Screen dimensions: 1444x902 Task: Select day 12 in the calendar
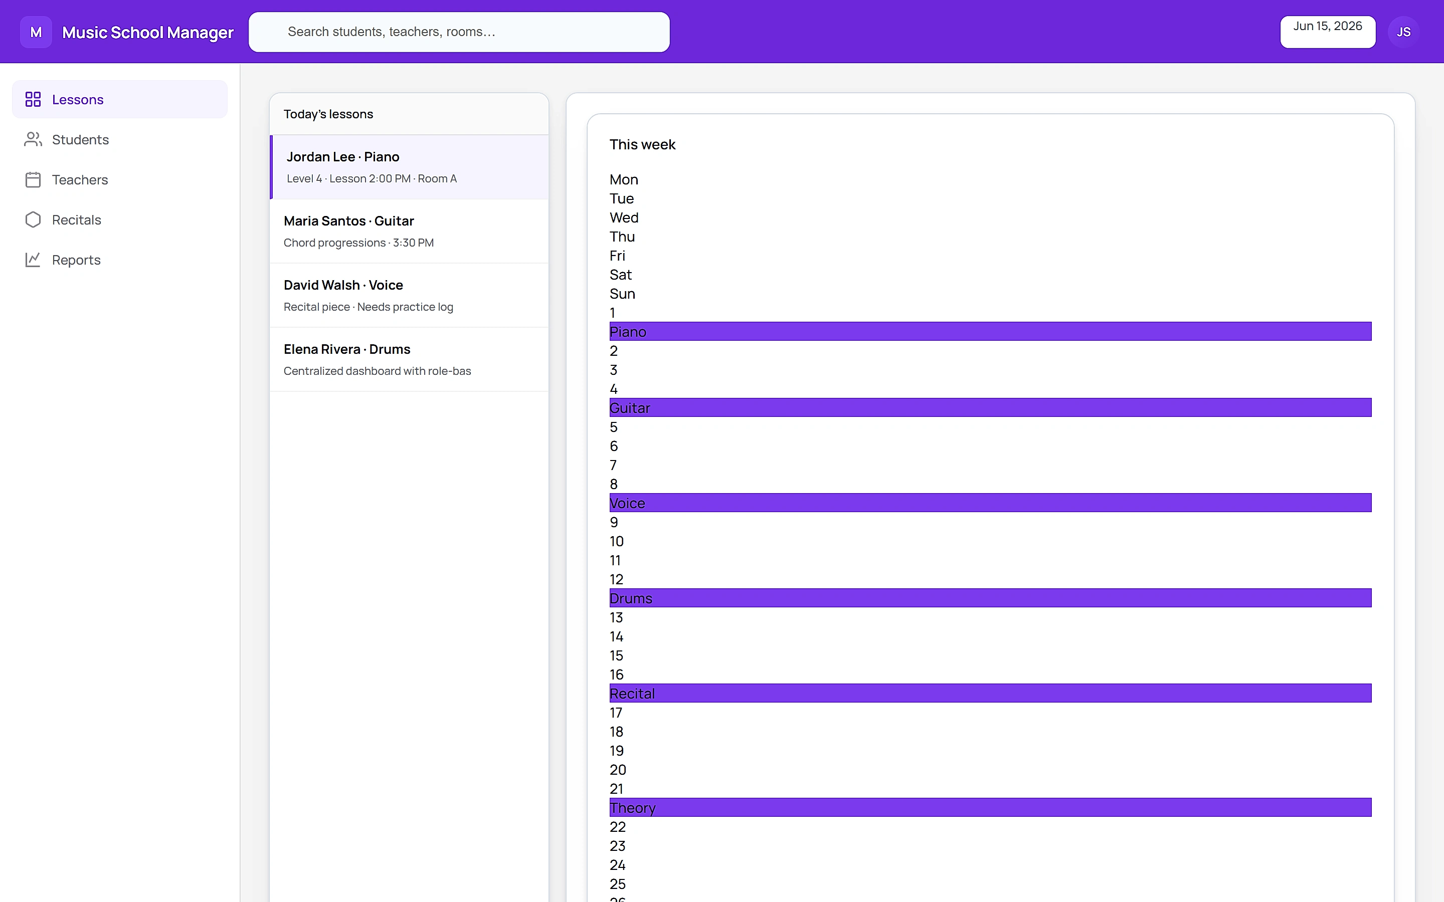[616, 579]
